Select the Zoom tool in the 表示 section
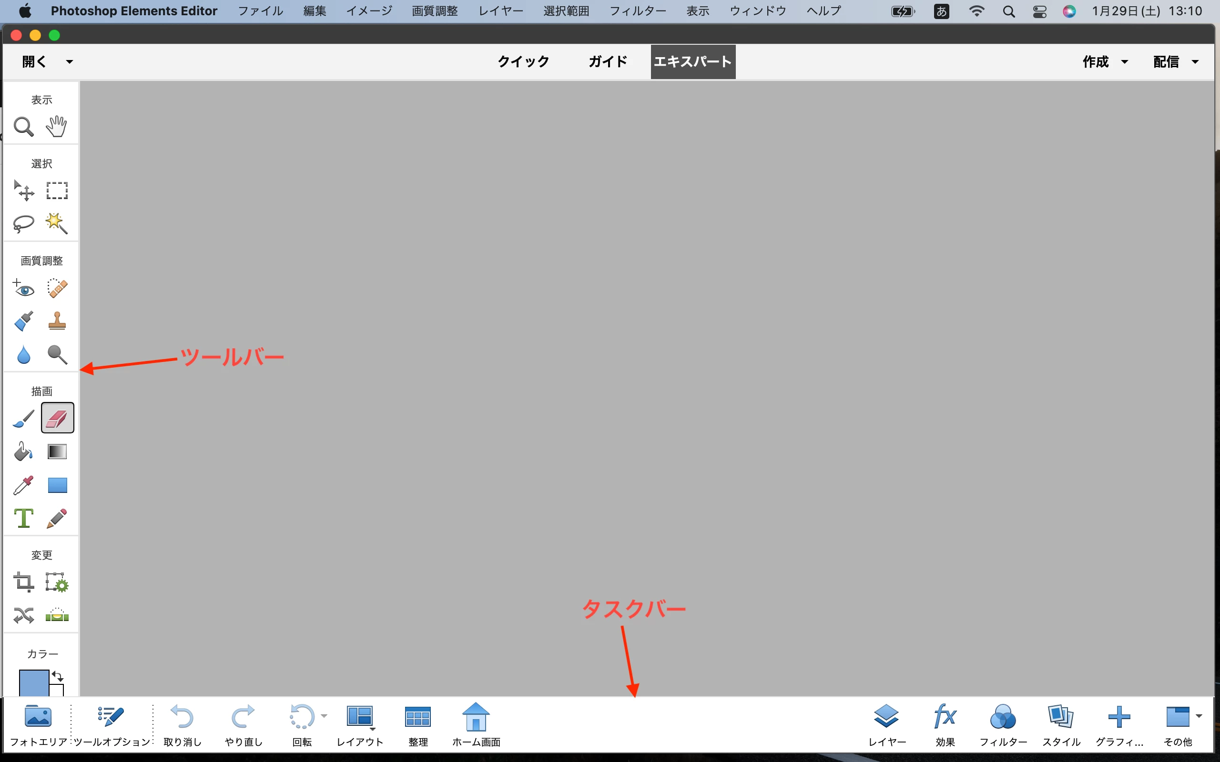 [23, 127]
